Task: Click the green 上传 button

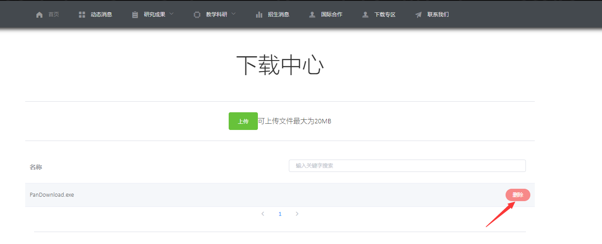Action: coord(243,121)
